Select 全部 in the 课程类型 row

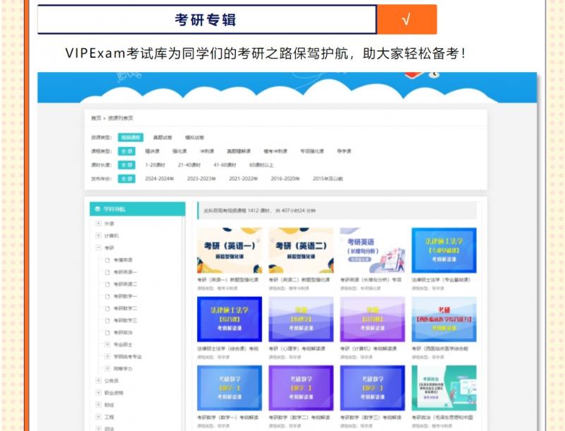click(126, 151)
